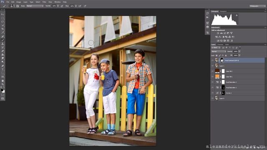The image size is (267, 150).
Task: Hide the bottom Layer 0
Action: tap(212, 98)
